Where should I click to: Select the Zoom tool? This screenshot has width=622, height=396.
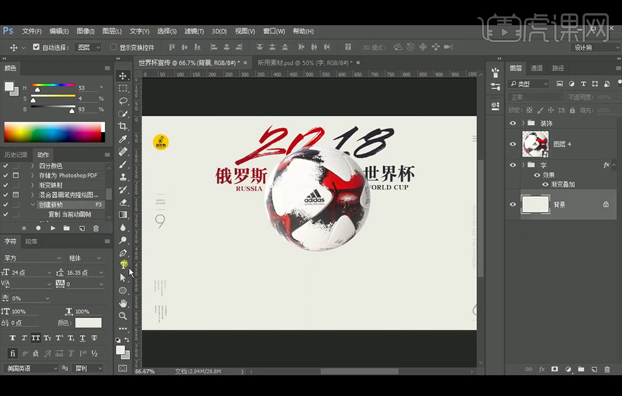pos(124,316)
